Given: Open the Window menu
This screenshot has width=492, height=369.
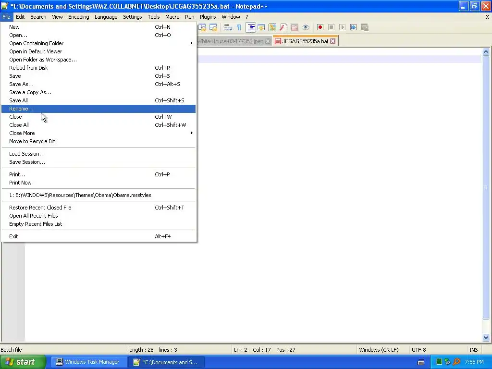Looking at the screenshot, I should 231,17.
